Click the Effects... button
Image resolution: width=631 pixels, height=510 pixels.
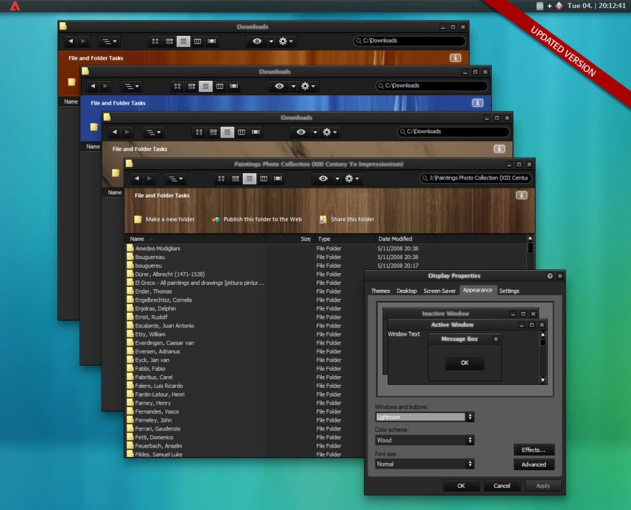pos(534,450)
